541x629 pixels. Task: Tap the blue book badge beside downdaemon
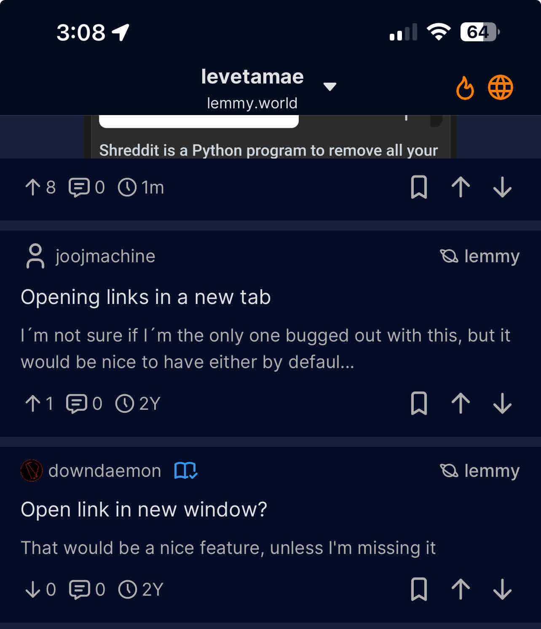click(186, 470)
